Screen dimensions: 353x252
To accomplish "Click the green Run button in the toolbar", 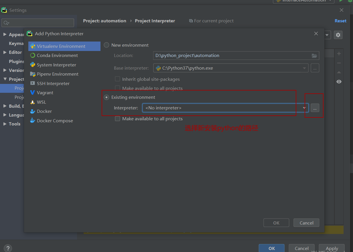I will pos(341,1).
